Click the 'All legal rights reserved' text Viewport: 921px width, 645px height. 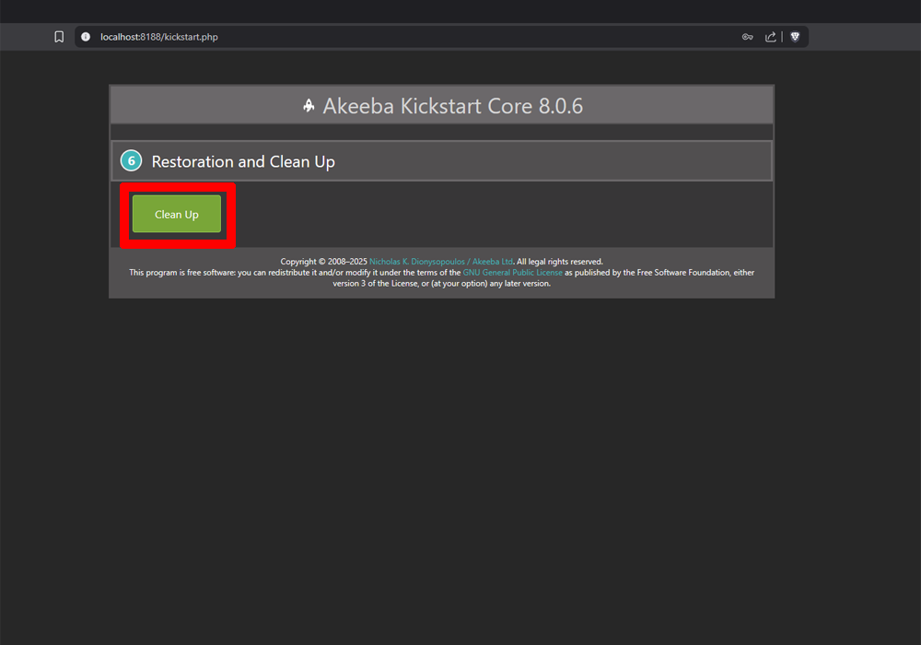560,262
